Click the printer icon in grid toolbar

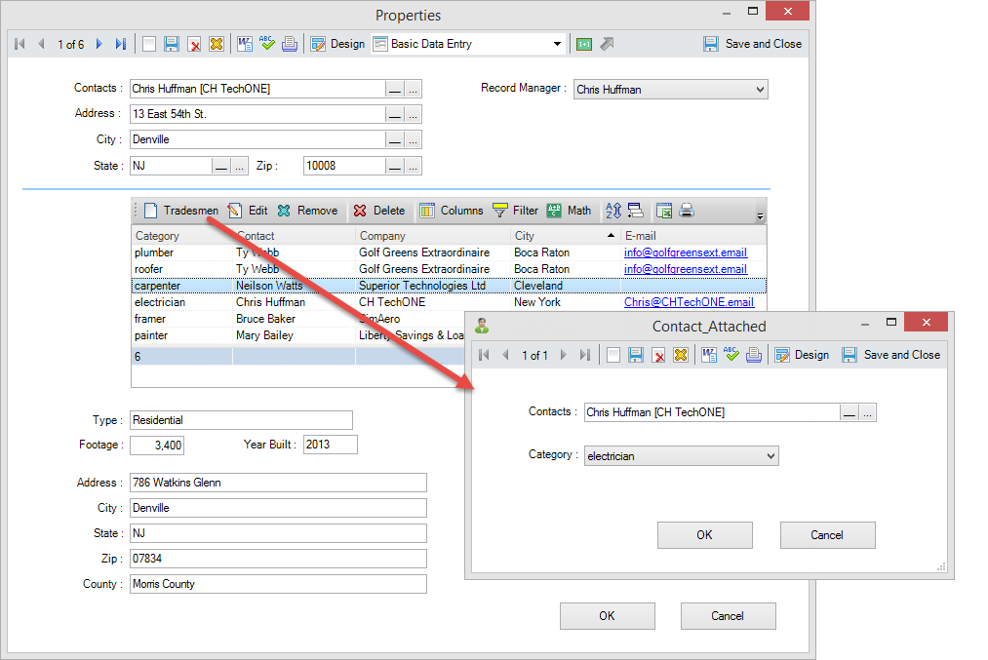coord(687,211)
